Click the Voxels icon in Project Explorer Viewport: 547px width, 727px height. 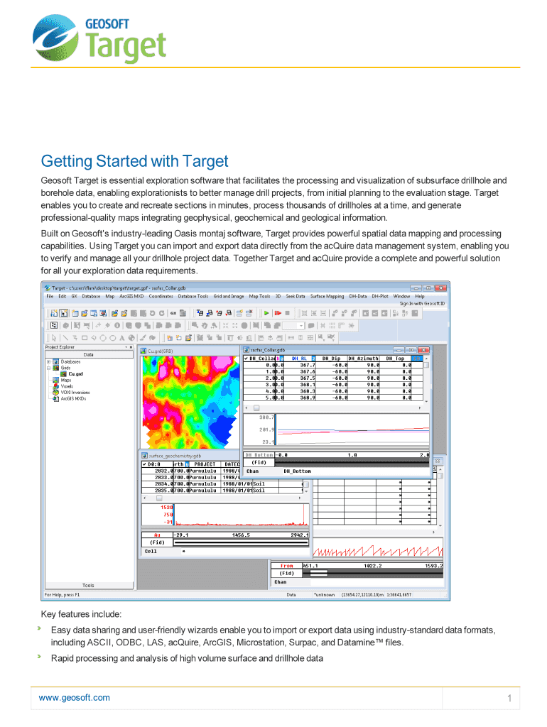[55, 386]
